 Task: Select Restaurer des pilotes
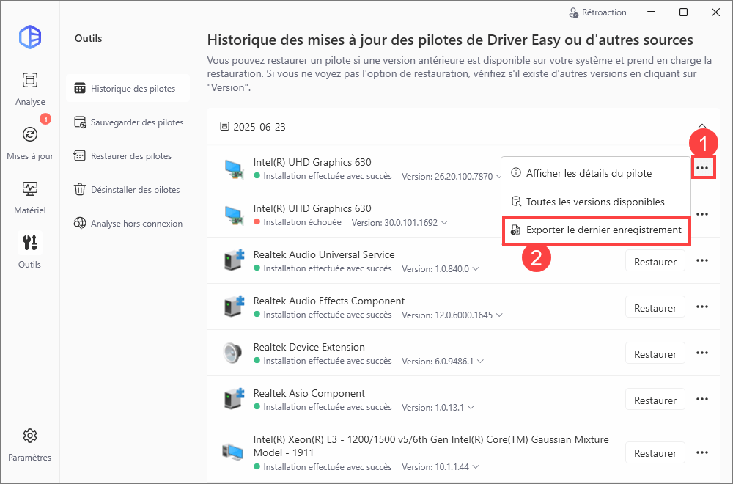122,155
